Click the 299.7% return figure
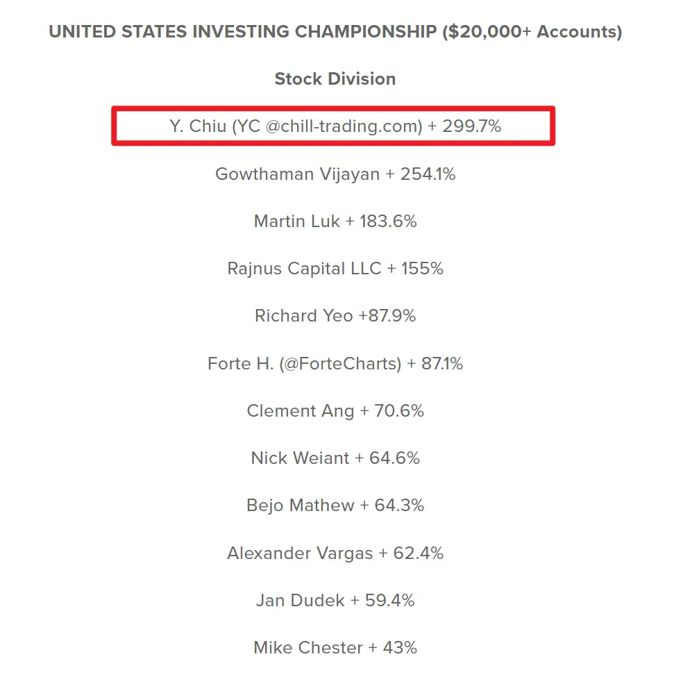Screen dimensions: 674x675 click(472, 126)
